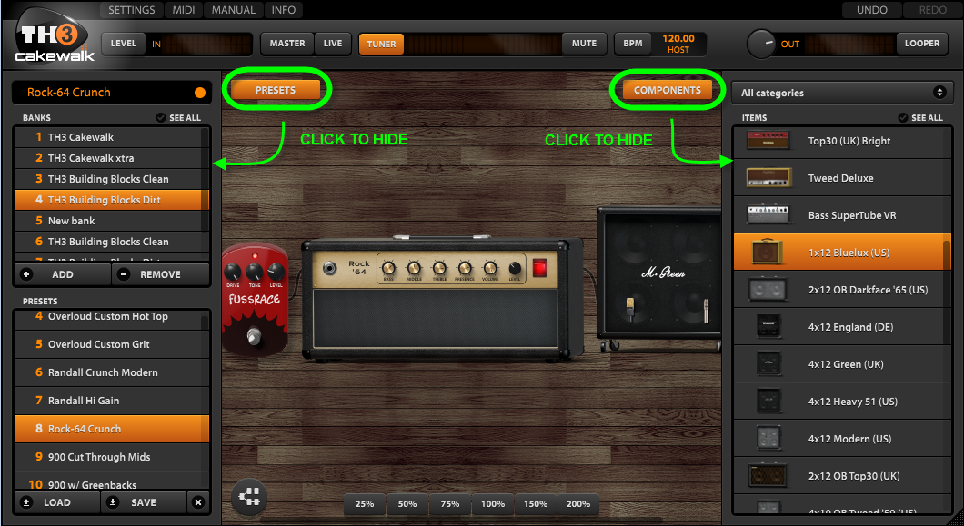Click the UNDO button
The image size is (964, 526).
872,10
